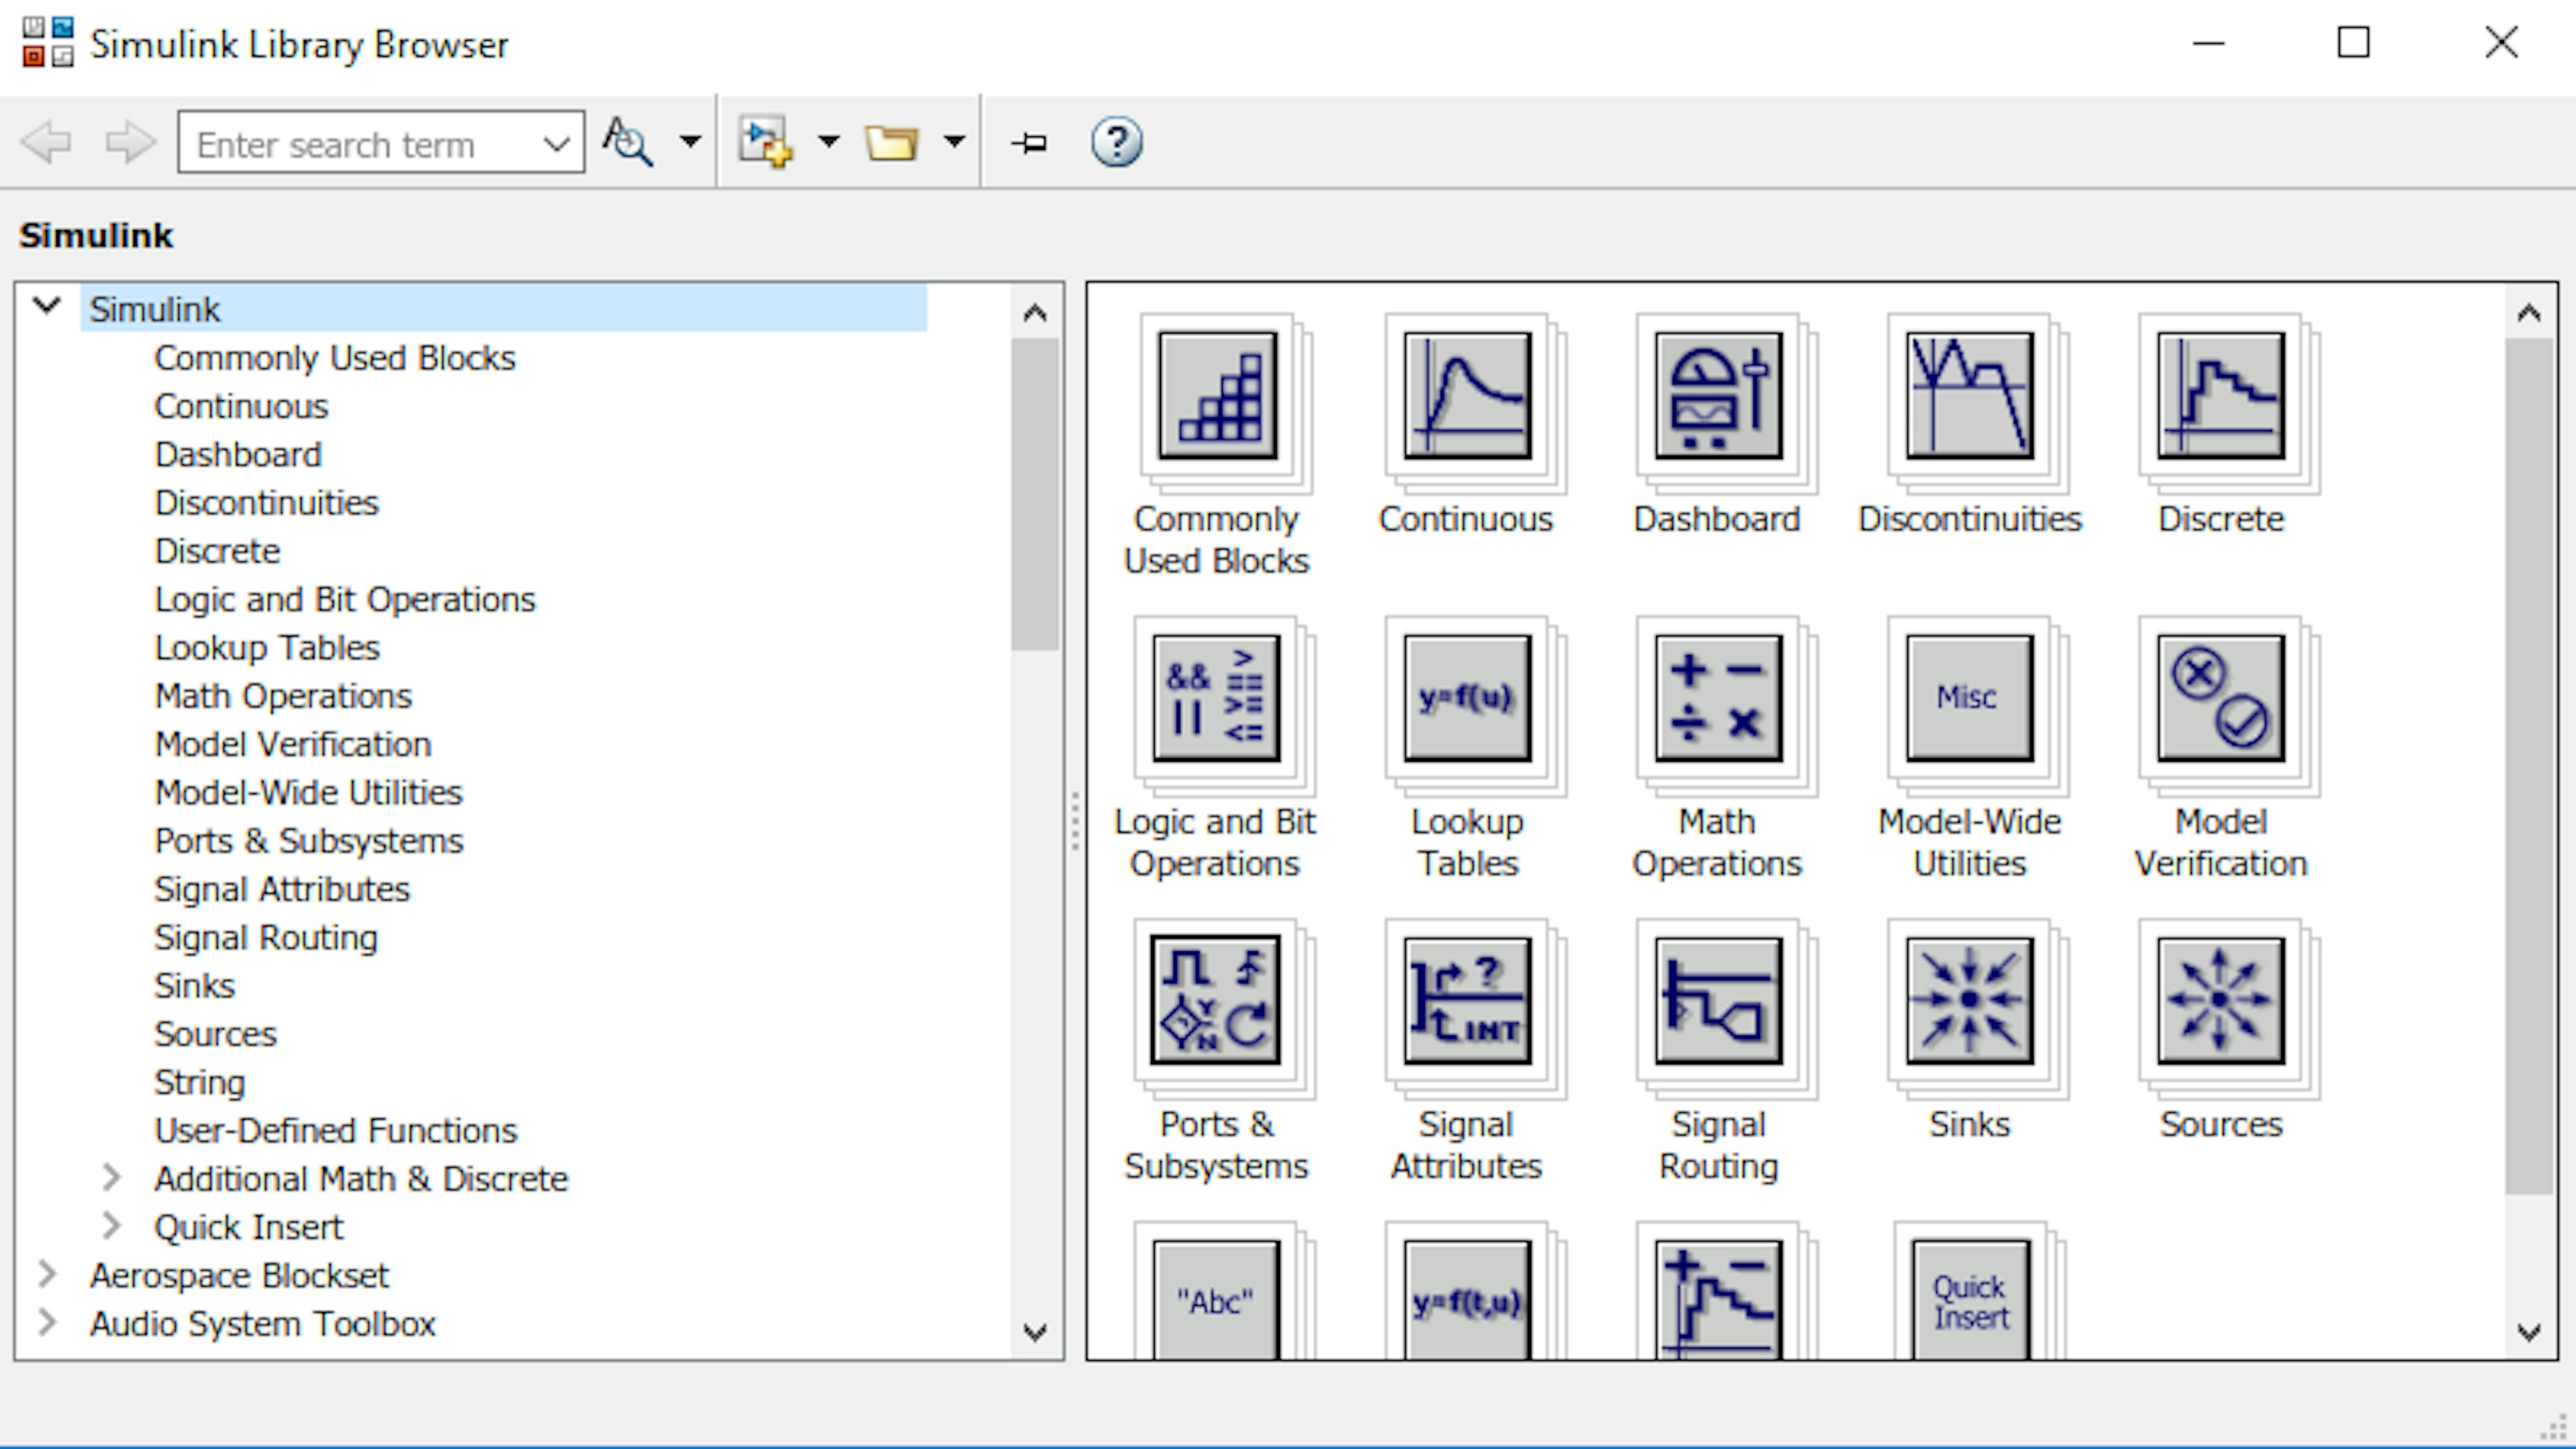Open the "Abc" String library icon

coord(1216,1300)
